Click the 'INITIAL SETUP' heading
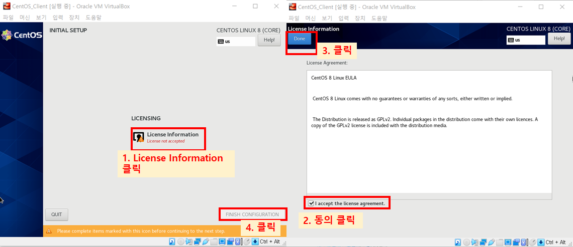 point(68,30)
